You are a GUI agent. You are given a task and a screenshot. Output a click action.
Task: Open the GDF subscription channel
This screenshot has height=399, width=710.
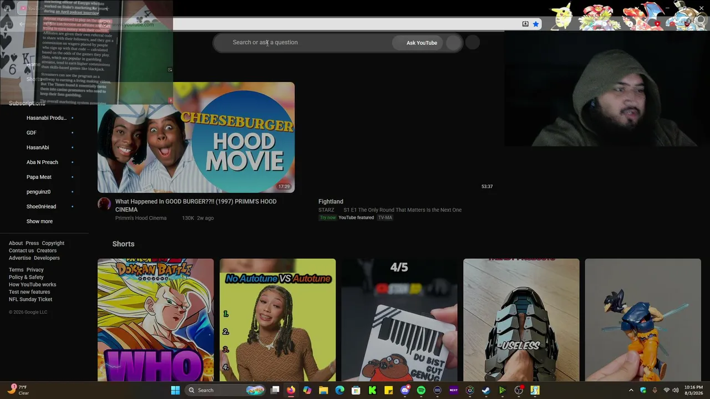point(32,133)
